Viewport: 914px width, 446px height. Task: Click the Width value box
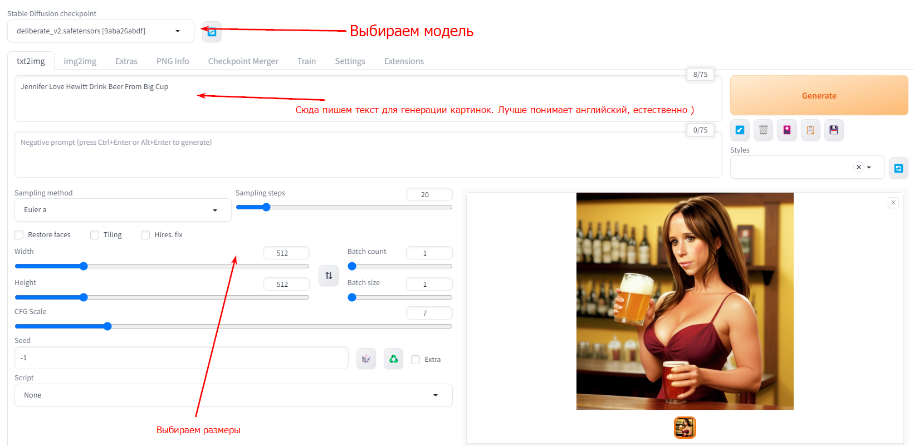click(286, 253)
